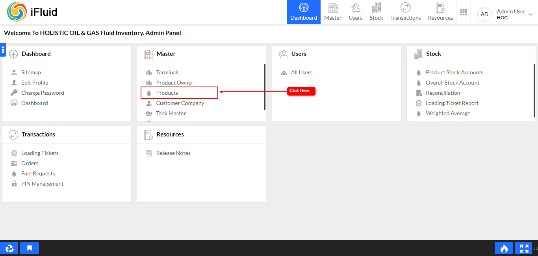Image resolution: width=538 pixels, height=256 pixels.
Task: Open Terminals in Master card
Action: (x=168, y=72)
